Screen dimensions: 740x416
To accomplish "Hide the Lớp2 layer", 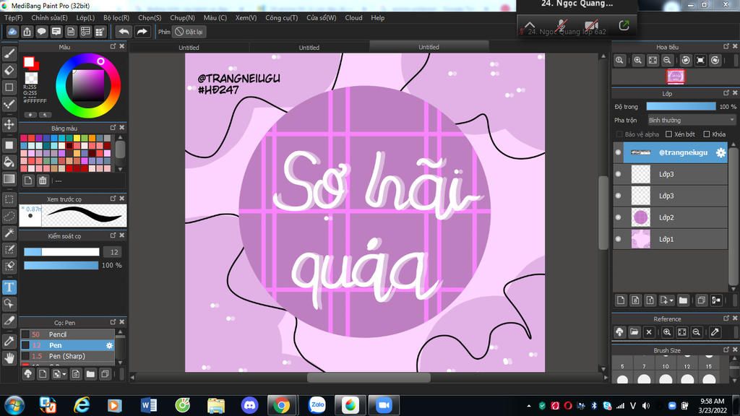I will click(619, 217).
